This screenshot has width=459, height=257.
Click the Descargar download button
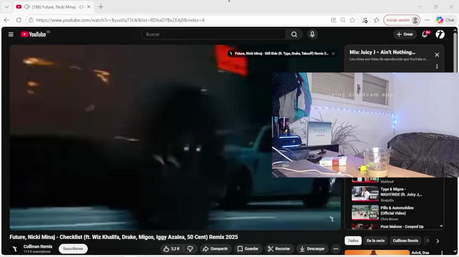pyautogui.click(x=312, y=249)
